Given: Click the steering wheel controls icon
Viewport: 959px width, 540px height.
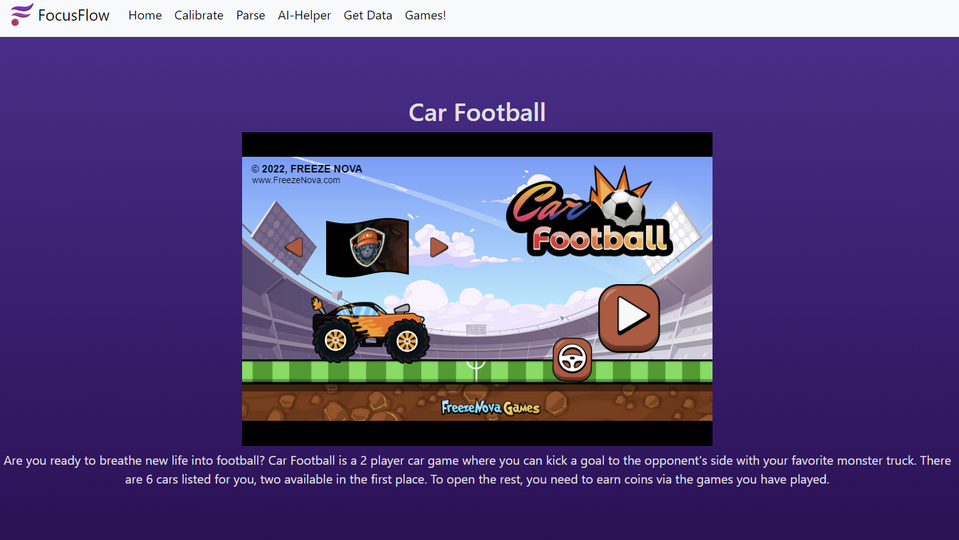Looking at the screenshot, I should tap(572, 359).
